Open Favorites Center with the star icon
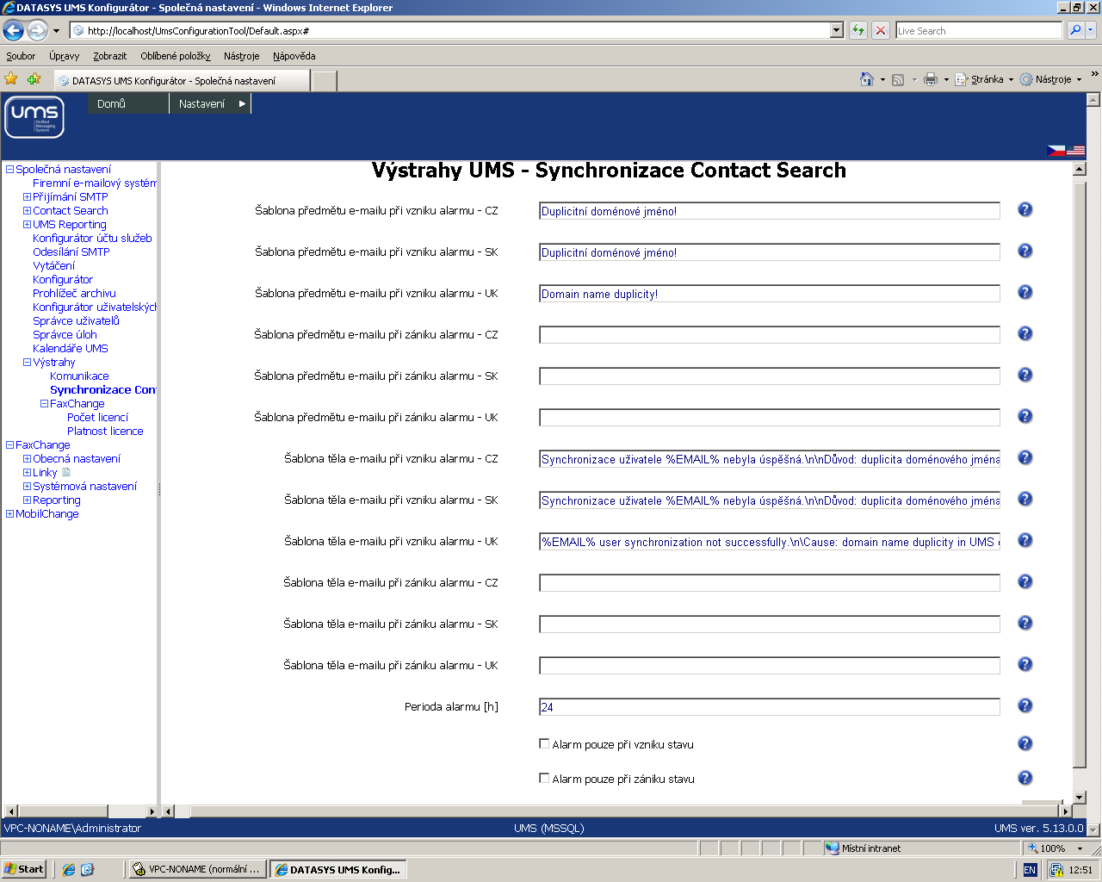Screen dimensions: 1102x882 click(x=11, y=79)
